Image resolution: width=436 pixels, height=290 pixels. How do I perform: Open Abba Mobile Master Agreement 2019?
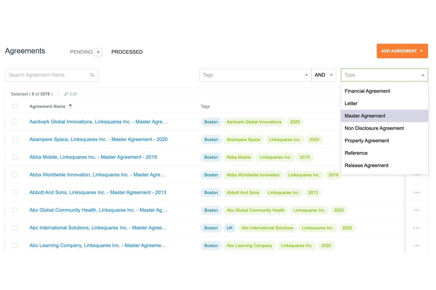click(x=93, y=157)
